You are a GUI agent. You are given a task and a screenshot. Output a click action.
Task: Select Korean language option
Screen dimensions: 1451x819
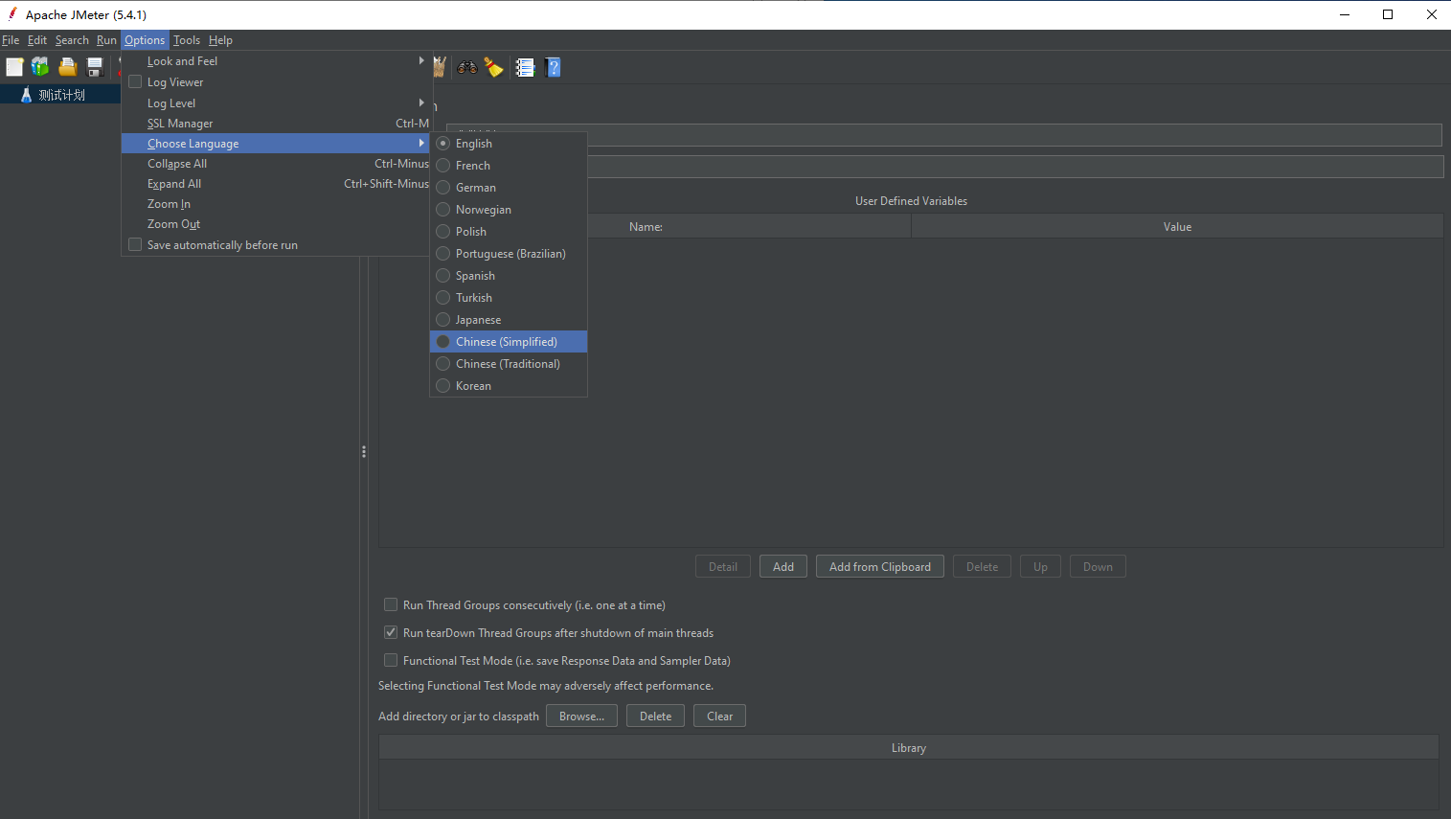tap(509, 386)
